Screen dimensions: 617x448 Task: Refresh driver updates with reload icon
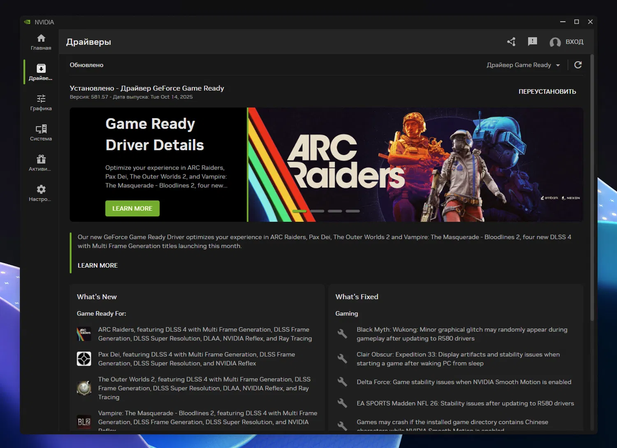(578, 65)
